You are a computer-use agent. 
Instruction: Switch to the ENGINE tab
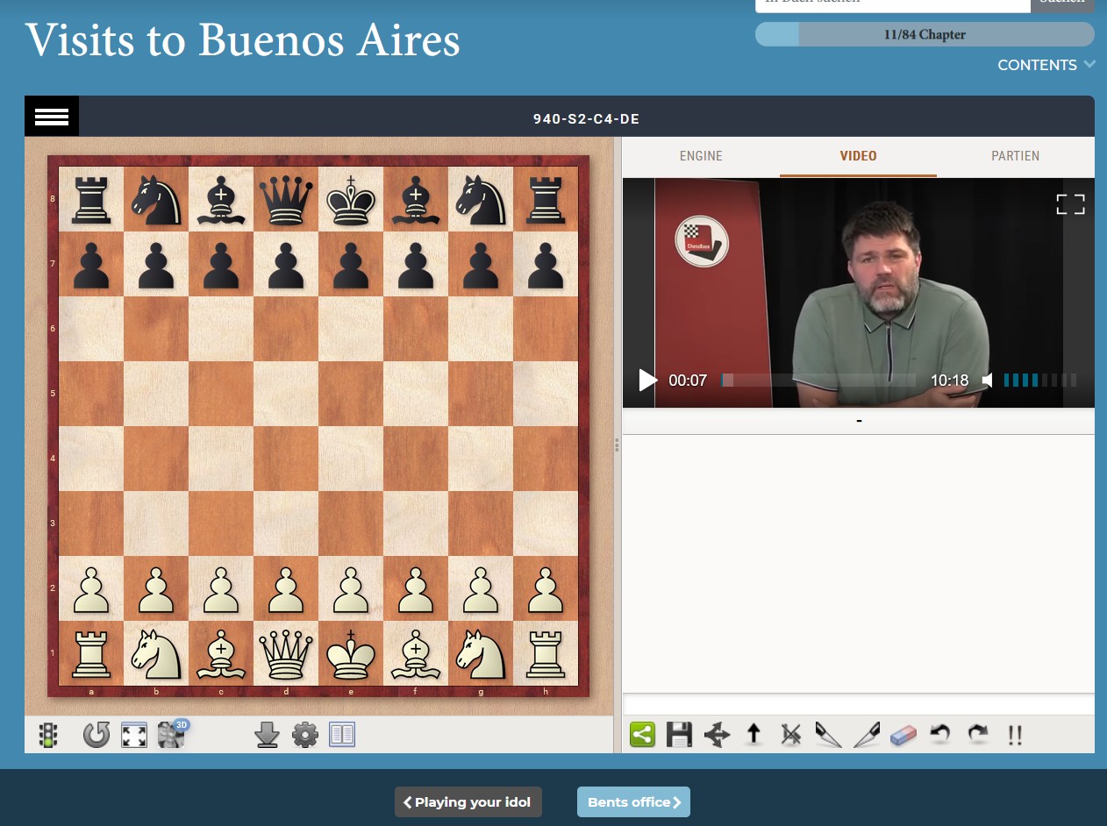pyautogui.click(x=701, y=156)
